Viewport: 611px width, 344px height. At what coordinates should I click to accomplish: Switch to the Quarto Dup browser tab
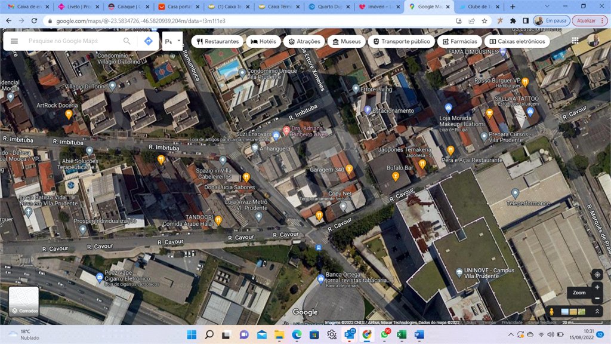coord(329,7)
